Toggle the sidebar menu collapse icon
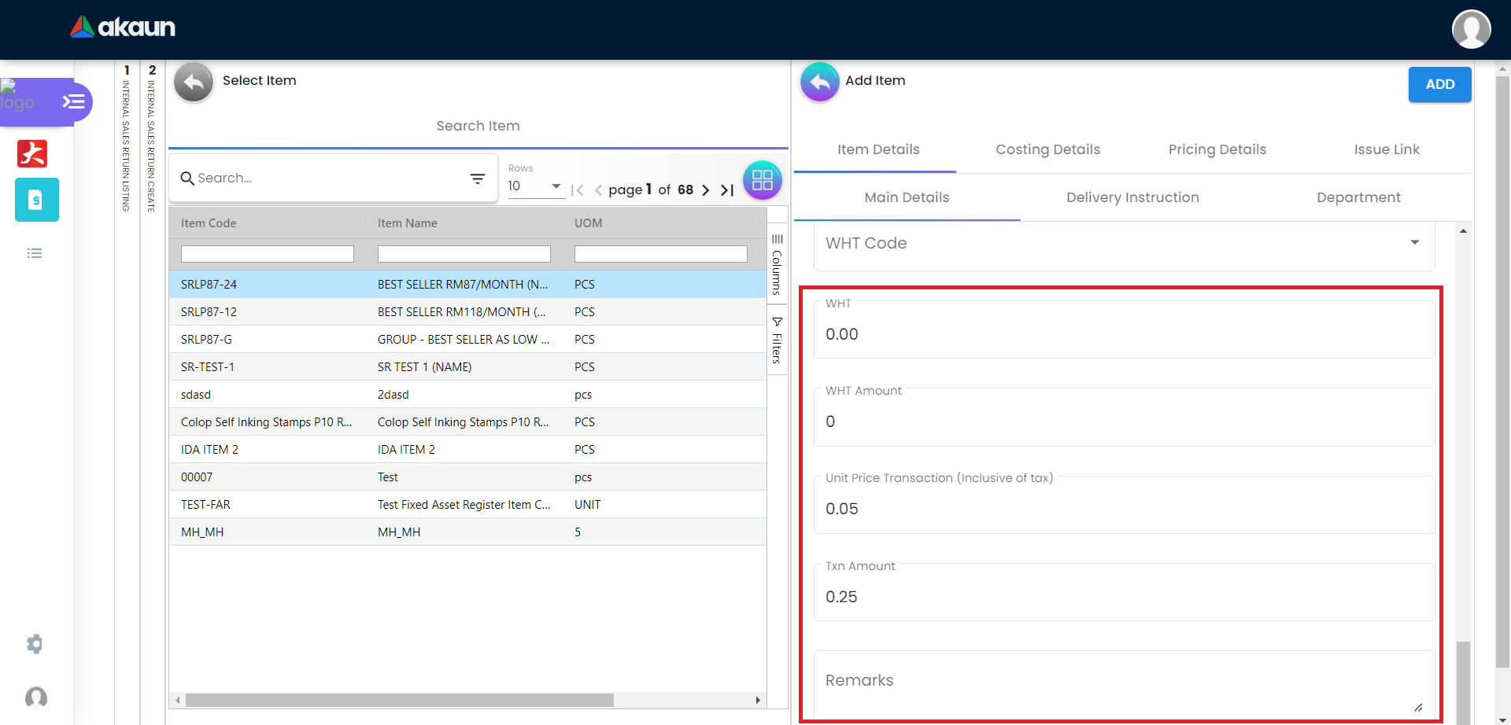This screenshot has height=725, width=1511. [74, 101]
